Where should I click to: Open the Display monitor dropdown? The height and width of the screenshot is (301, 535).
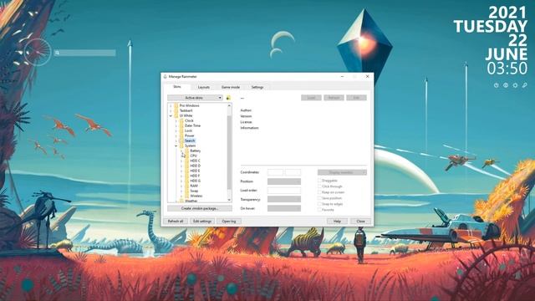tap(342, 172)
